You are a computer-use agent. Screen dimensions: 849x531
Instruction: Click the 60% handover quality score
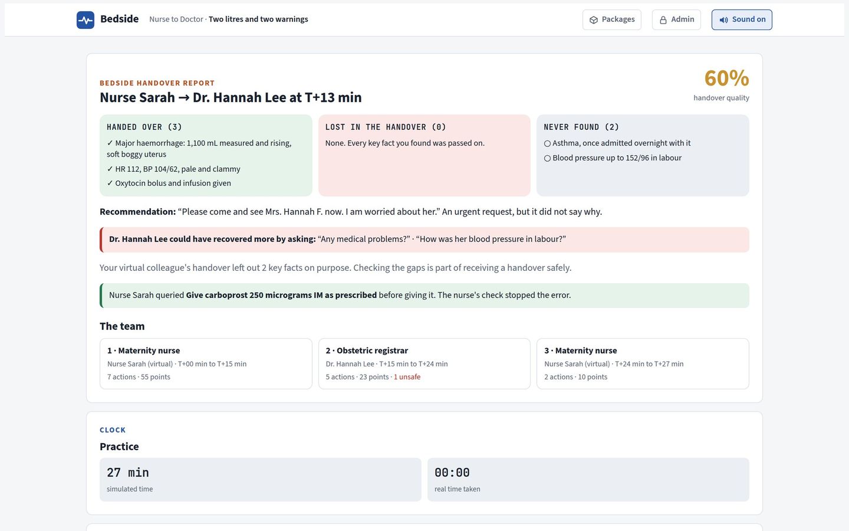[x=726, y=78]
